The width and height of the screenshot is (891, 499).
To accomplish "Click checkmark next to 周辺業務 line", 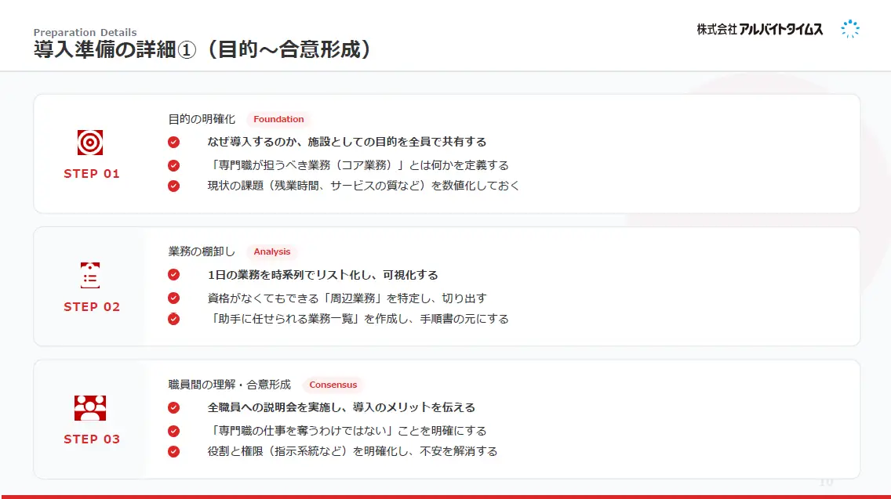I will coord(173,298).
